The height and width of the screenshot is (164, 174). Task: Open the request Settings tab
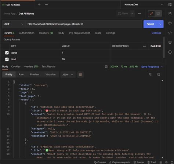click(110, 33)
